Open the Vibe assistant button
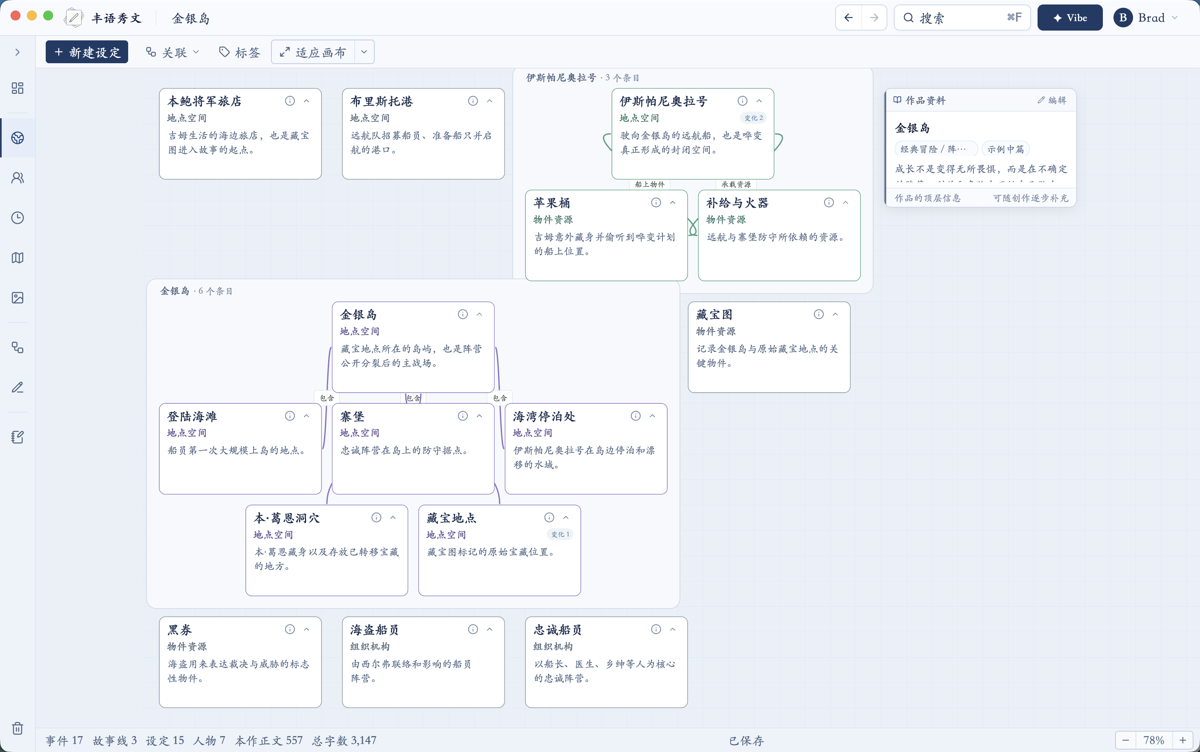1200x752 pixels. point(1070,18)
